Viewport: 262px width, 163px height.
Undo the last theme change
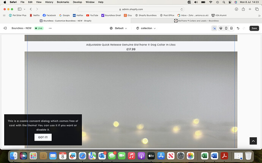point(238,28)
